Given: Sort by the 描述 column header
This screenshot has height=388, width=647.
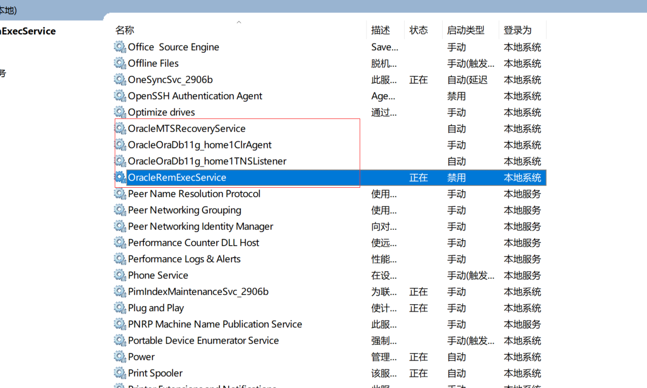Looking at the screenshot, I should coord(380,30).
